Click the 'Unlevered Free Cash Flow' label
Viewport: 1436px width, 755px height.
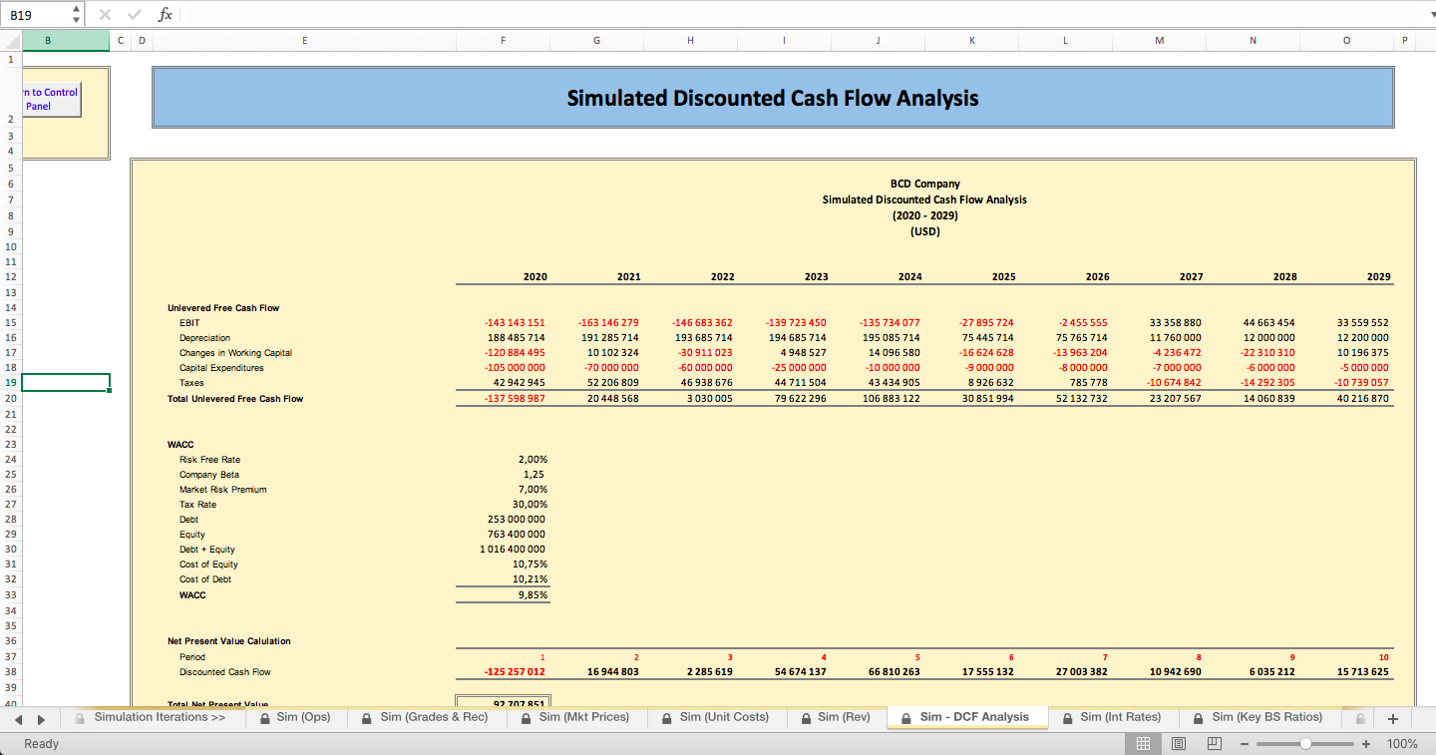tap(223, 308)
